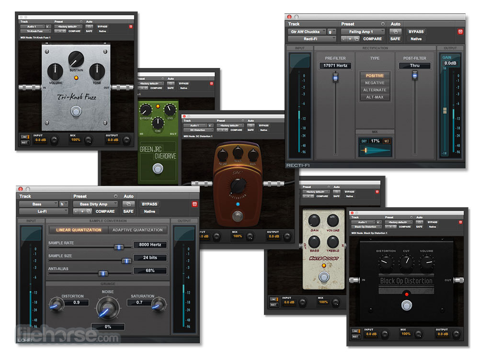Choose ALTERNATE rectification type

(x=375, y=90)
